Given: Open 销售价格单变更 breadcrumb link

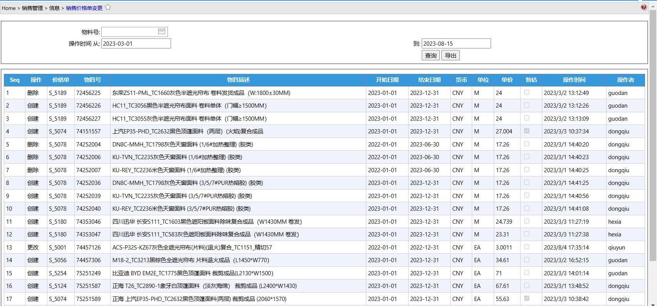Looking at the screenshot, I should tap(84, 8).
